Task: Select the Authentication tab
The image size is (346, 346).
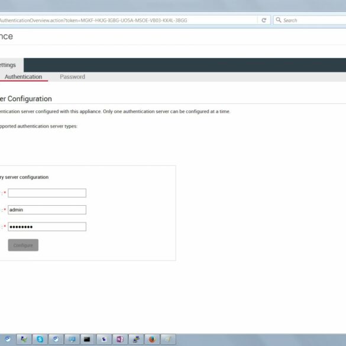Action: click(x=24, y=77)
